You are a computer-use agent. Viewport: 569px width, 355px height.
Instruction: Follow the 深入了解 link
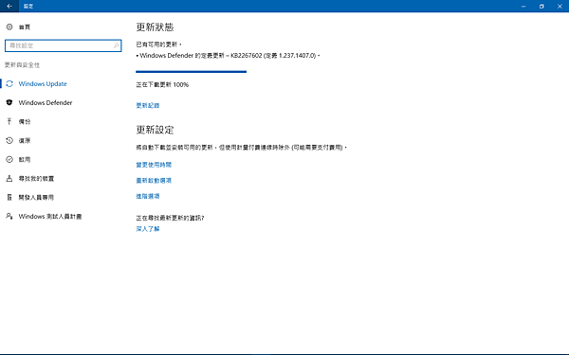pyautogui.click(x=148, y=229)
